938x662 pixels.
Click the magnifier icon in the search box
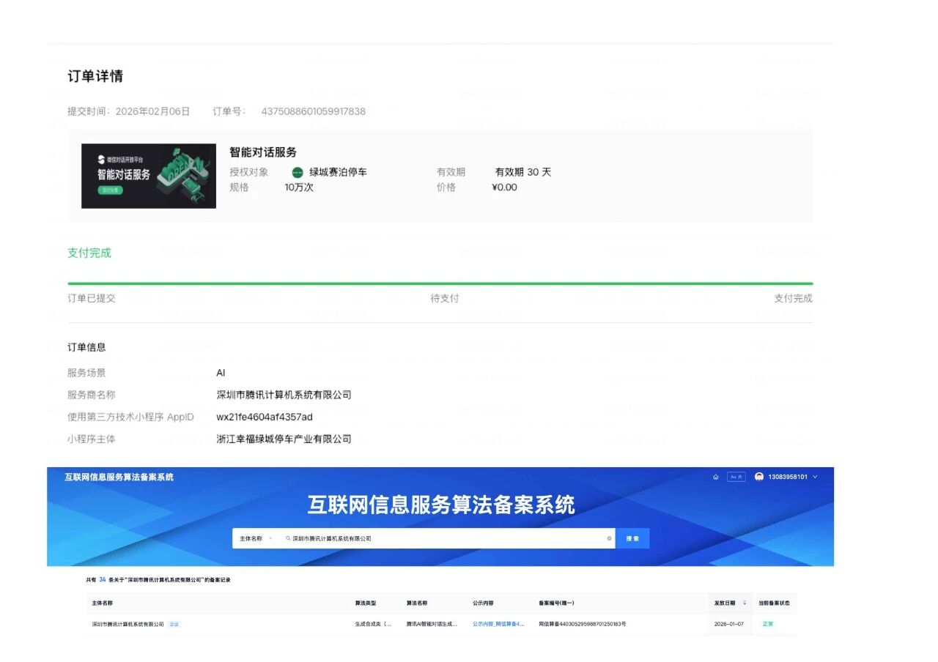(288, 538)
